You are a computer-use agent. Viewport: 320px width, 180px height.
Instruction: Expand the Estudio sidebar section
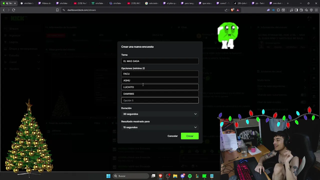point(22,55)
